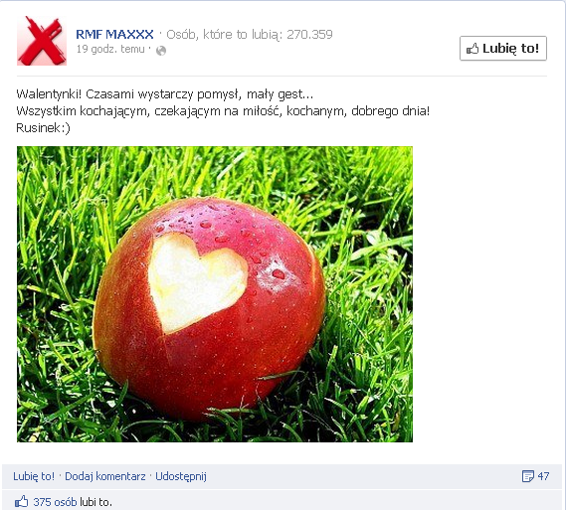Select the "Dodaj komentarz" link
566x510 pixels.
(x=105, y=476)
